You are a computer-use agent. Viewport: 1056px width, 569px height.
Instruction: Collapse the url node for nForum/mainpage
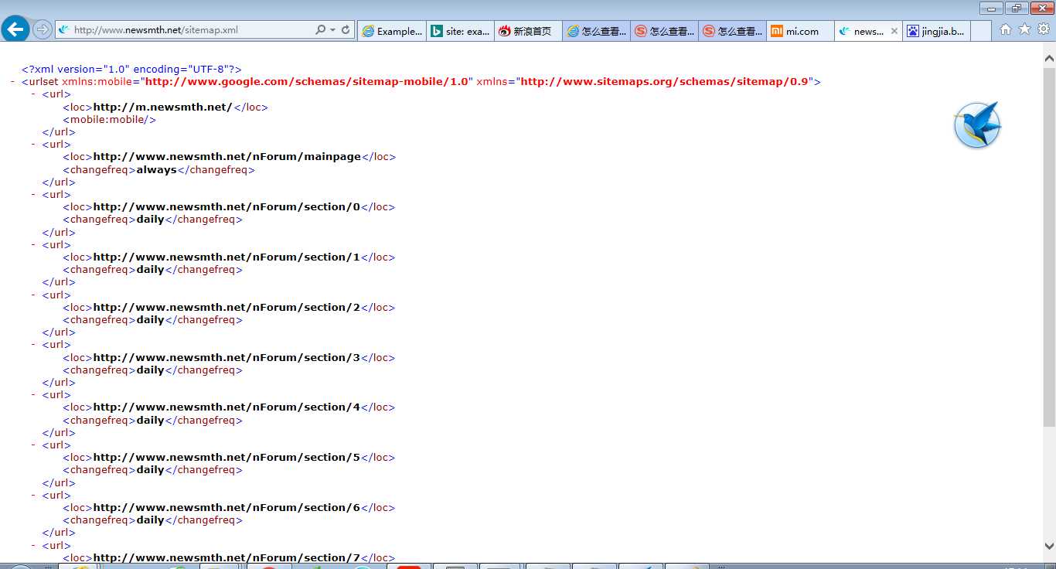click(33, 144)
